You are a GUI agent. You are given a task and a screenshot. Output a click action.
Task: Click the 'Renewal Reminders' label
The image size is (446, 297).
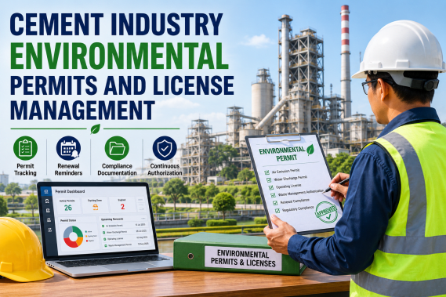pyautogui.click(x=68, y=169)
